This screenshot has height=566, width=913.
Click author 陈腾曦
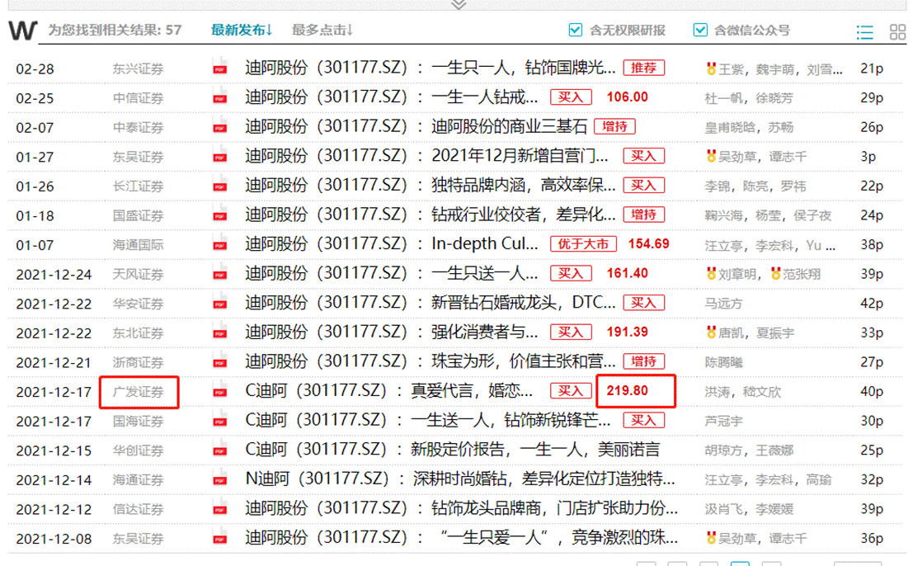pos(723,362)
